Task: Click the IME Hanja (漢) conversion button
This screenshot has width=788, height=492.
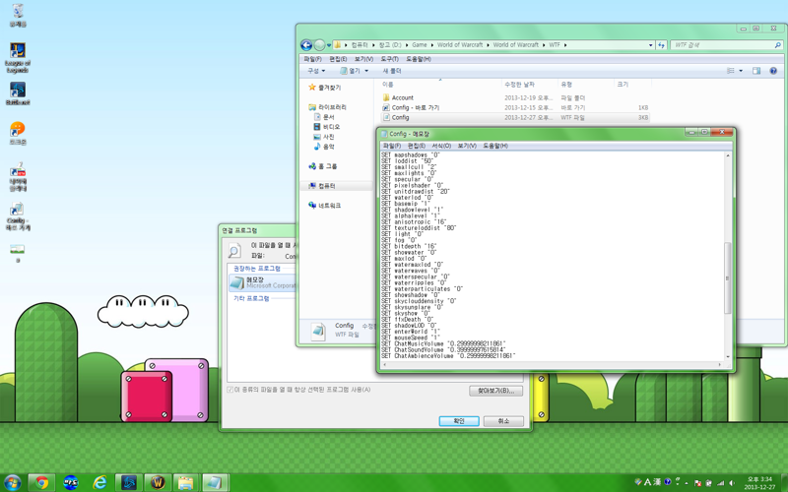Action: (657, 482)
